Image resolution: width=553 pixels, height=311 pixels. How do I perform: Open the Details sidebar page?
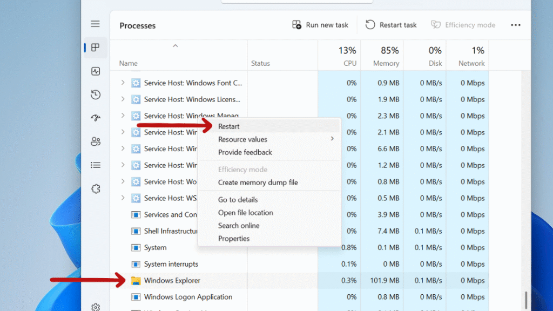click(96, 165)
